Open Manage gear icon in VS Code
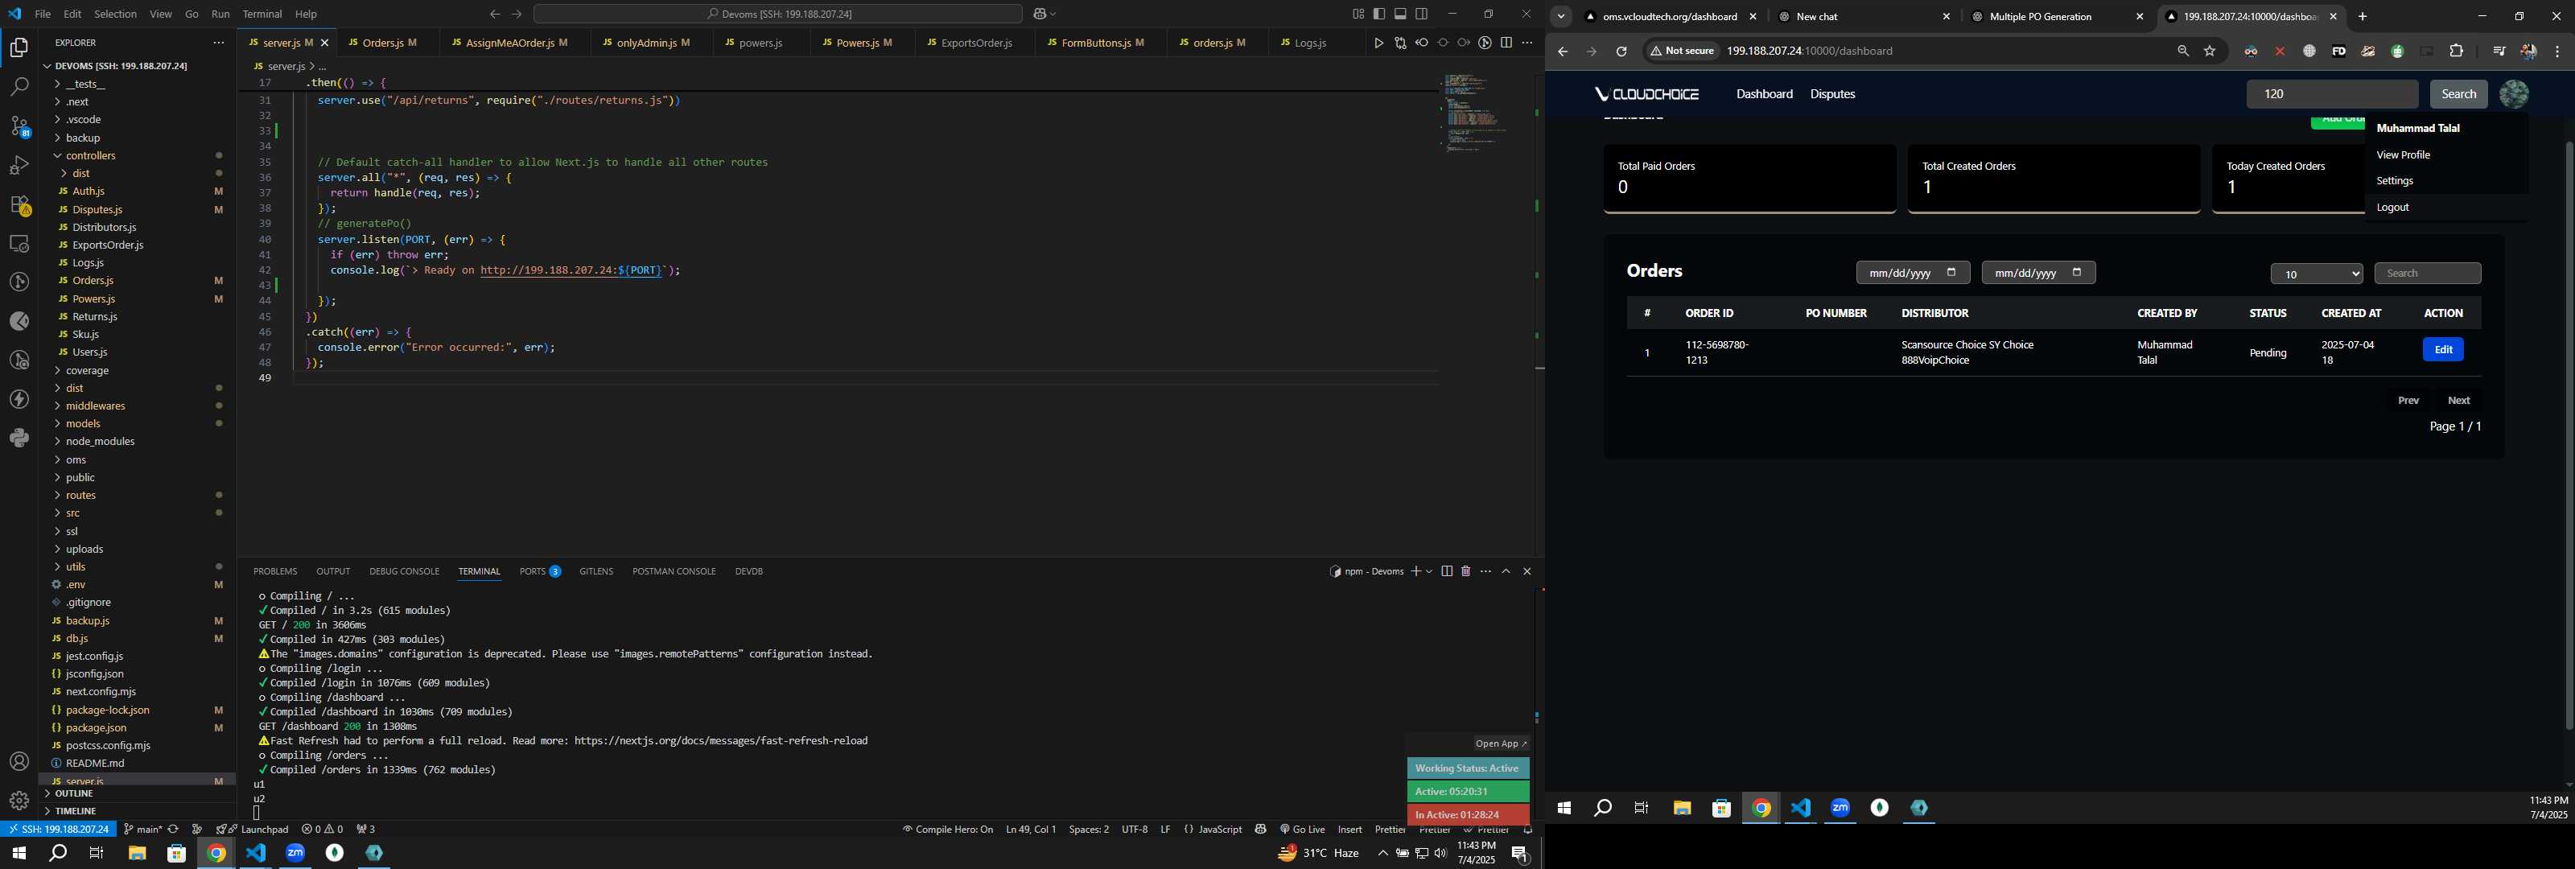The width and height of the screenshot is (2575, 869). tap(19, 801)
